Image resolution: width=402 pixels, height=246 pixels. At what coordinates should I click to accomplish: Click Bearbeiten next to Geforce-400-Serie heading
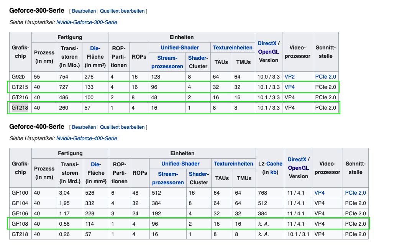tap(84, 127)
